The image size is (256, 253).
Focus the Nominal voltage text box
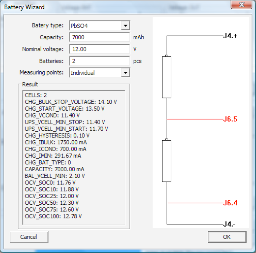pyautogui.click(x=99, y=49)
